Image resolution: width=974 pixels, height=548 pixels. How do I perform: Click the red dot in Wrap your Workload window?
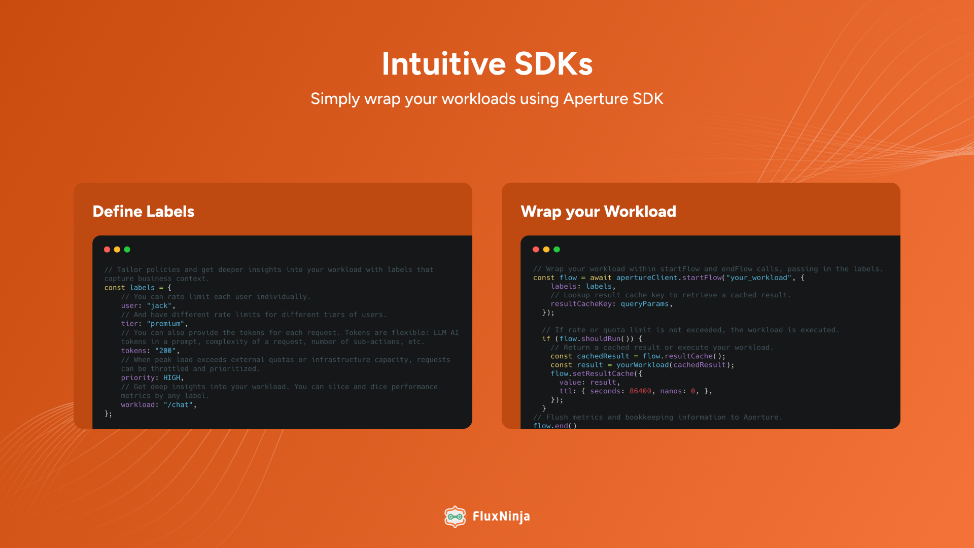coord(536,249)
